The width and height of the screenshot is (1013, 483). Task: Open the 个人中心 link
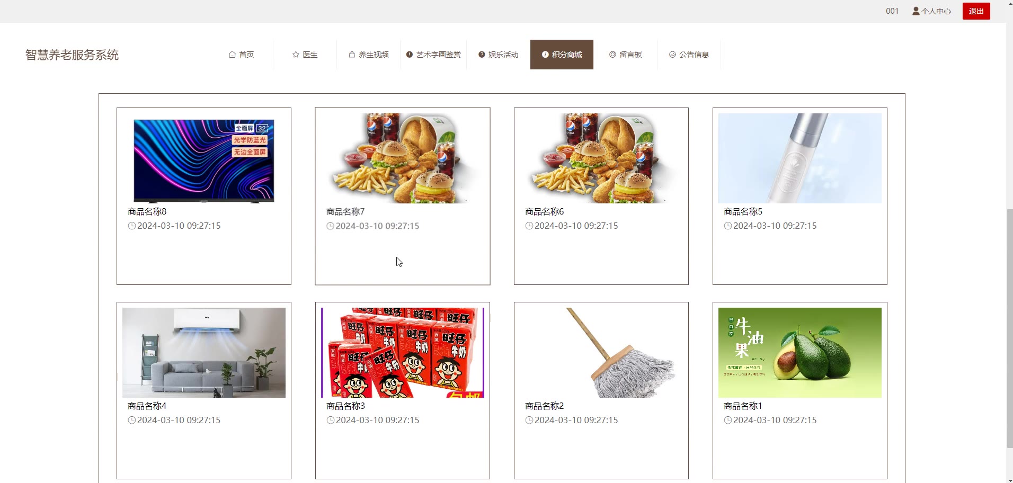point(936,11)
